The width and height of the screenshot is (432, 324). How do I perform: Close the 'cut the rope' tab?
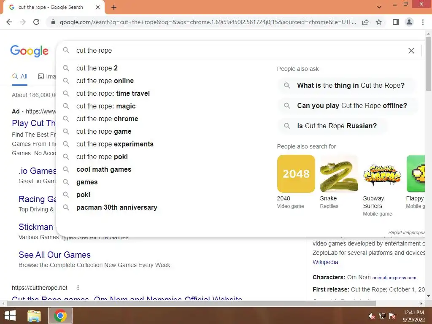[98, 7]
